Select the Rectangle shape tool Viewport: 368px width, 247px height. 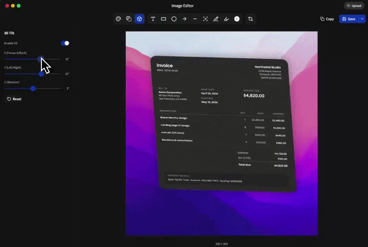pos(163,19)
